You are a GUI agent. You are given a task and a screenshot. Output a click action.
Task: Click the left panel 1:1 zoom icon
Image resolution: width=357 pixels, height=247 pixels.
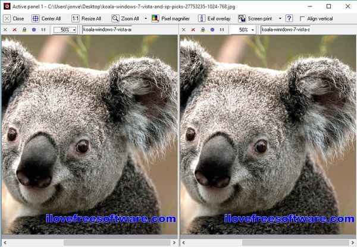click(x=43, y=29)
